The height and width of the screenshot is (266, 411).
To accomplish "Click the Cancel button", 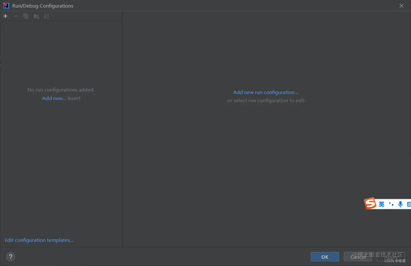I will pyautogui.click(x=358, y=257).
